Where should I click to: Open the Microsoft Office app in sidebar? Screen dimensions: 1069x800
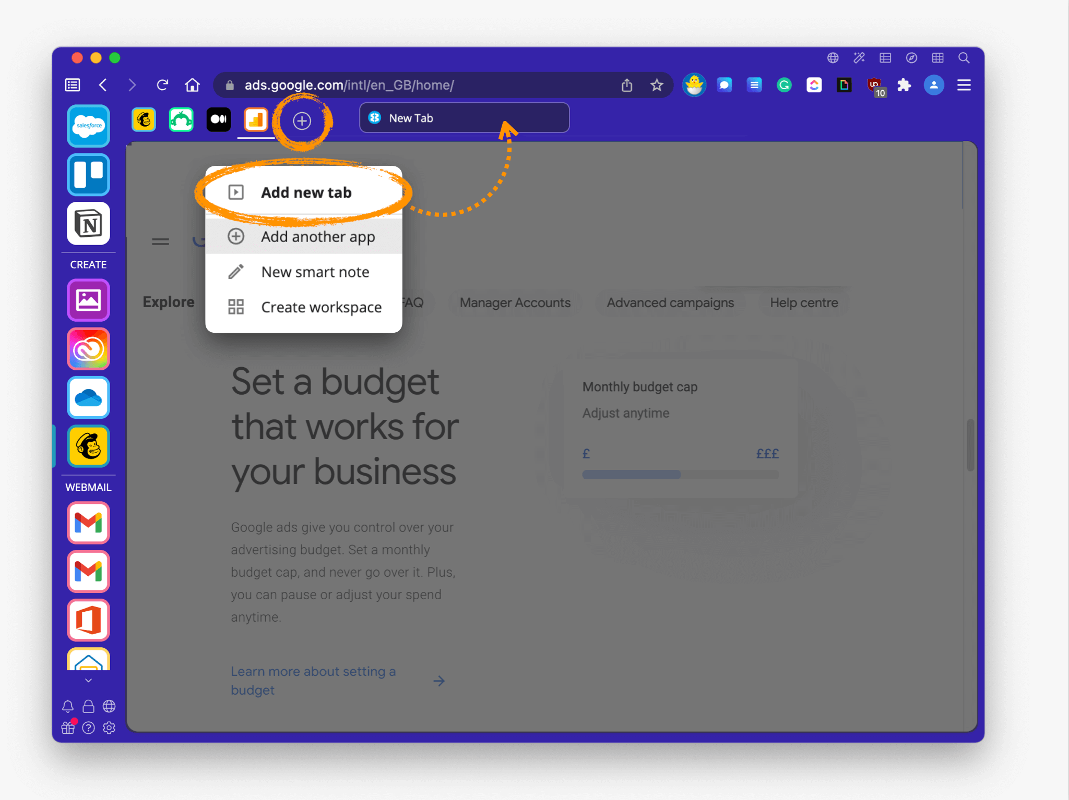88,620
